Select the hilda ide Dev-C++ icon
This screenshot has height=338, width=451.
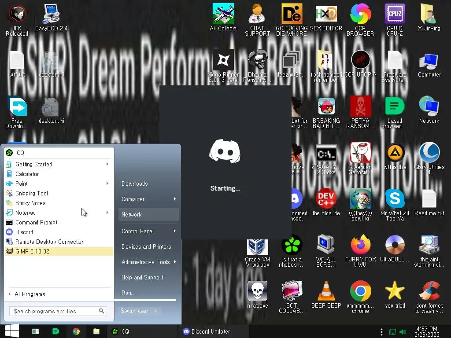coord(326,202)
